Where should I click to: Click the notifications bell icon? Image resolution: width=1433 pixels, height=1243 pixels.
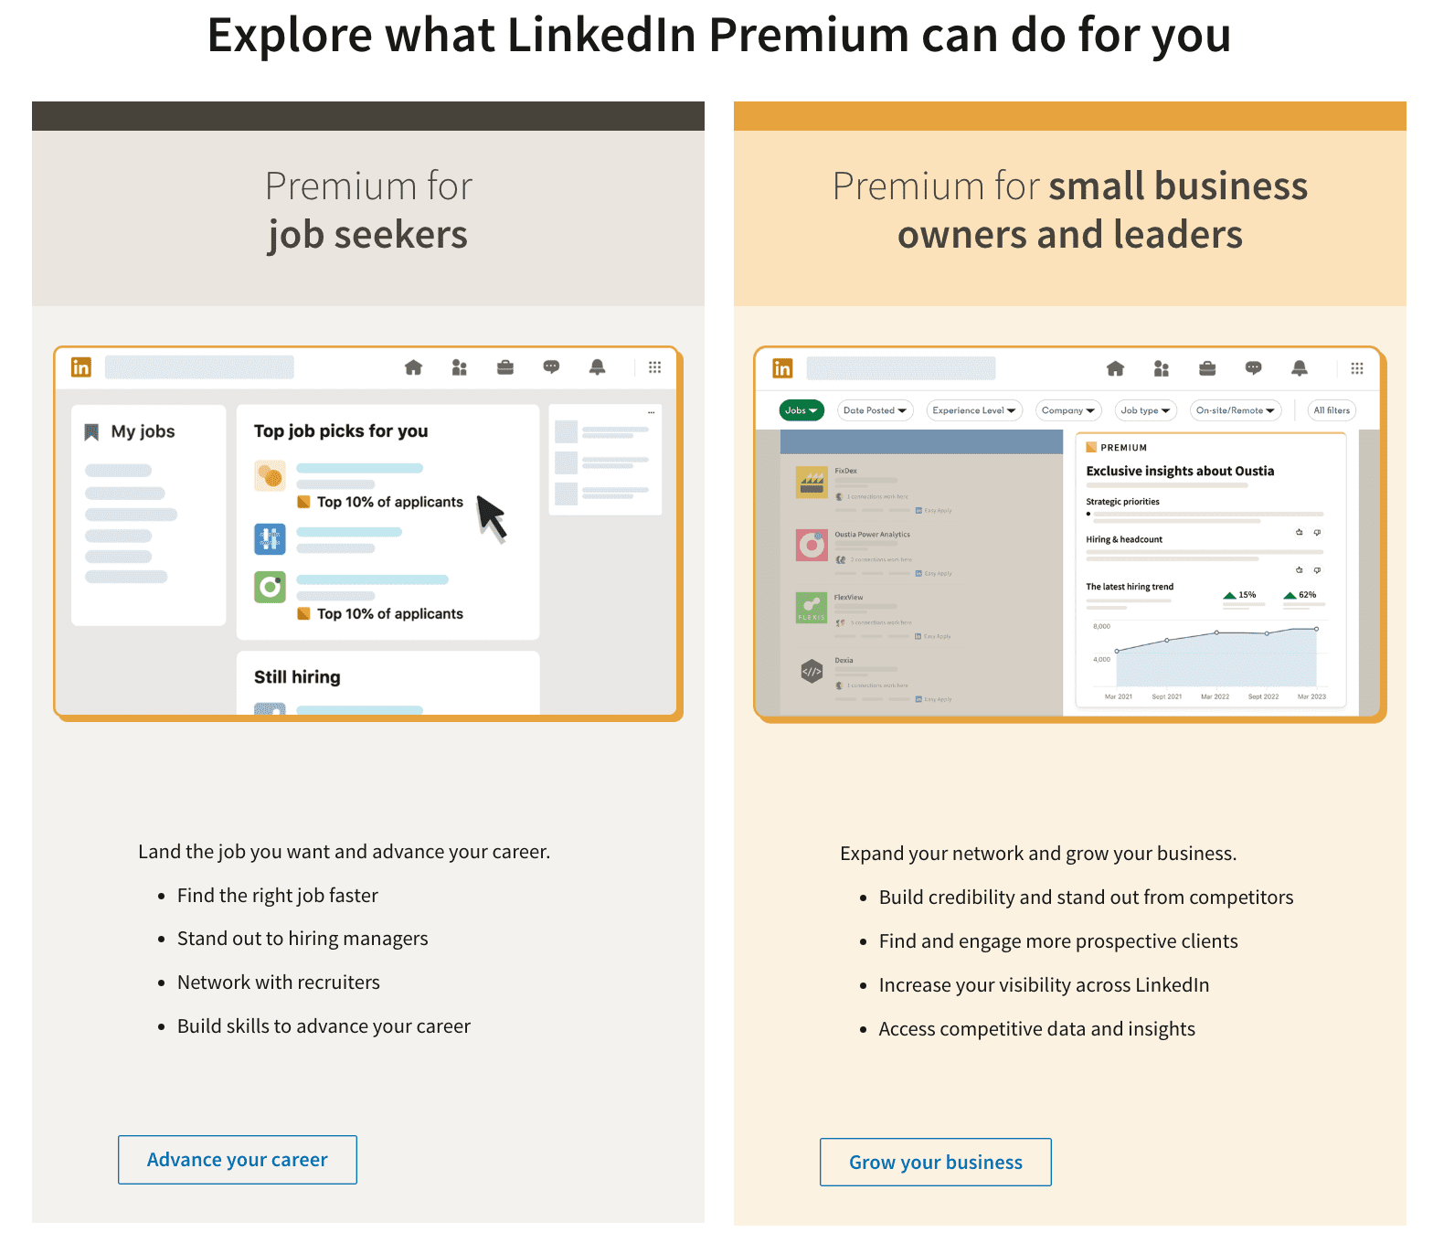597,367
